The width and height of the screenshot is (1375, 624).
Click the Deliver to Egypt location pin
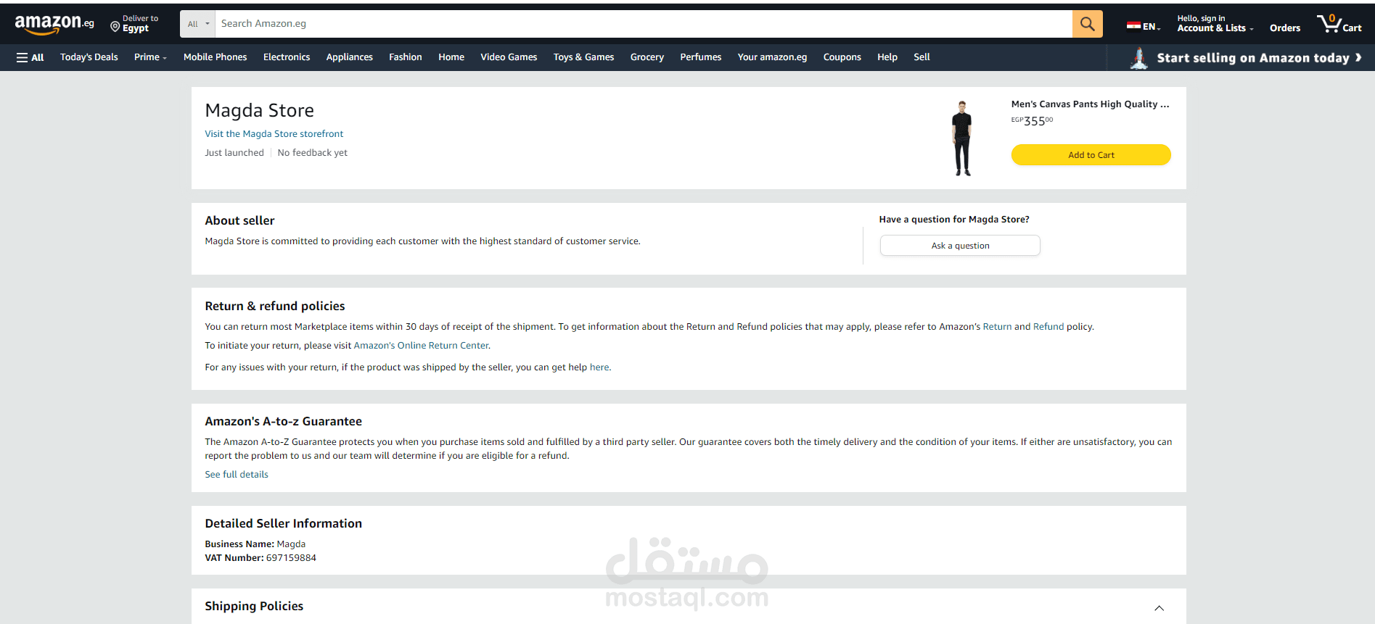[115, 27]
